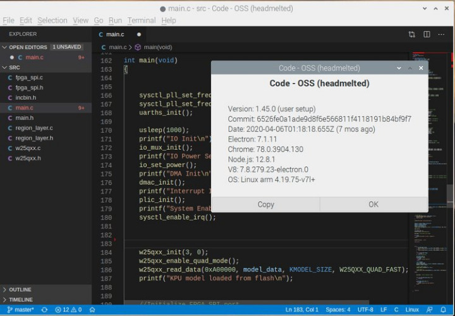
Task: Click the home icon in status bar
Action: (92, 310)
